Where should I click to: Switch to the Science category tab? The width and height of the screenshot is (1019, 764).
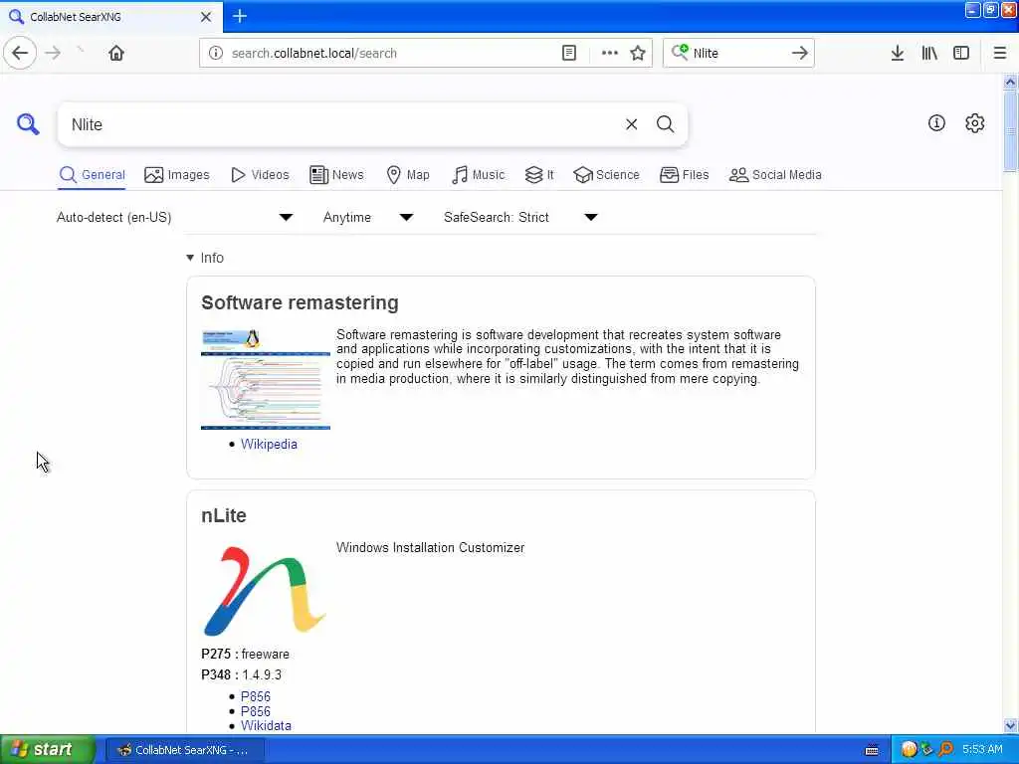coord(606,175)
